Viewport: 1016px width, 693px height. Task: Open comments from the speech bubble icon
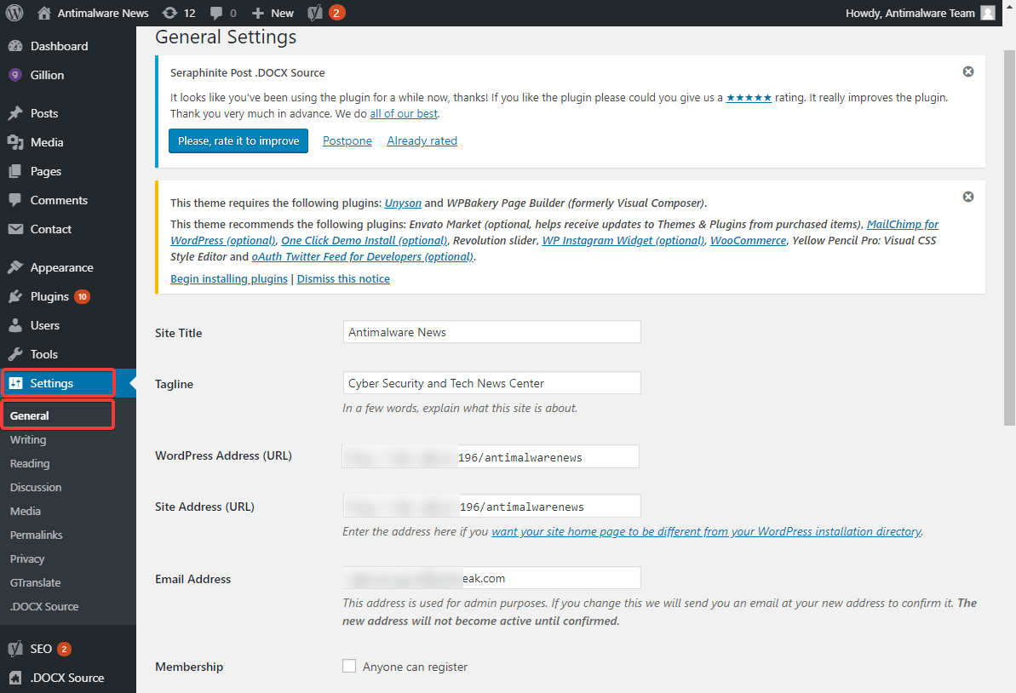point(215,13)
